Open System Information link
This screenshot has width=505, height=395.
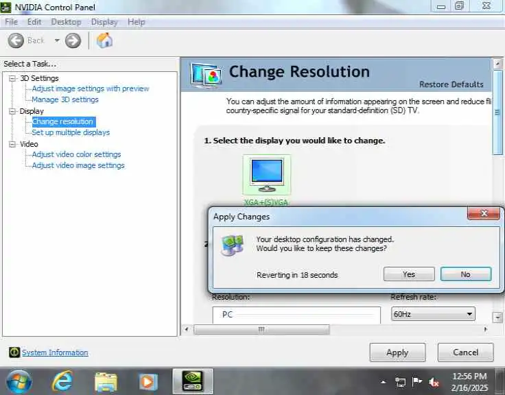tap(55, 352)
